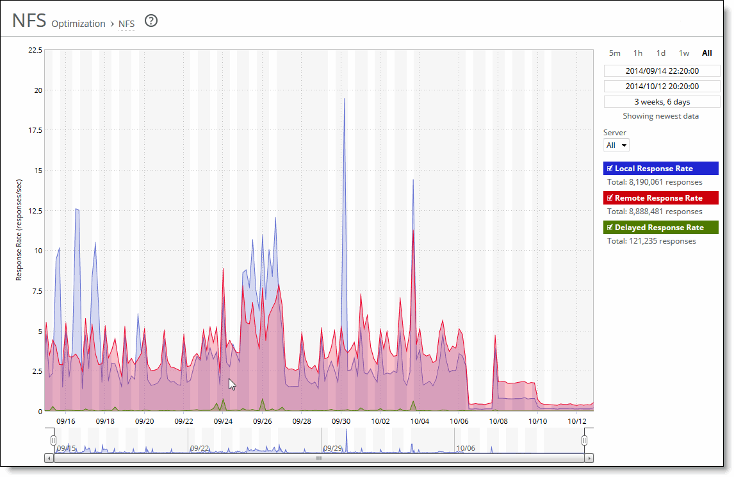Edit the end date field 2014/10/12

[x=662, y=87]
